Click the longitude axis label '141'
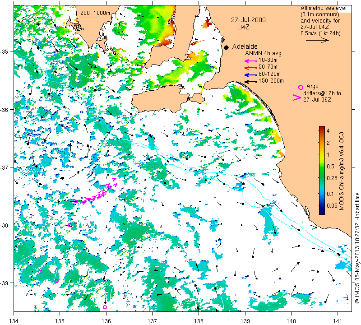 click(x=338, y=321)
